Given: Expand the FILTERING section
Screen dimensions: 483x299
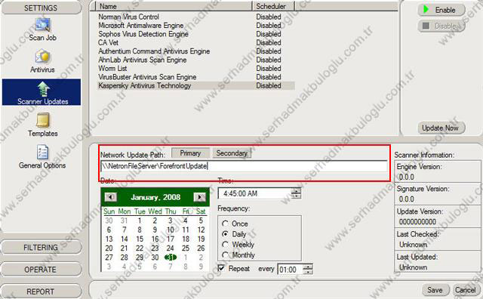Looking at the screenshot, I should 41,248.
